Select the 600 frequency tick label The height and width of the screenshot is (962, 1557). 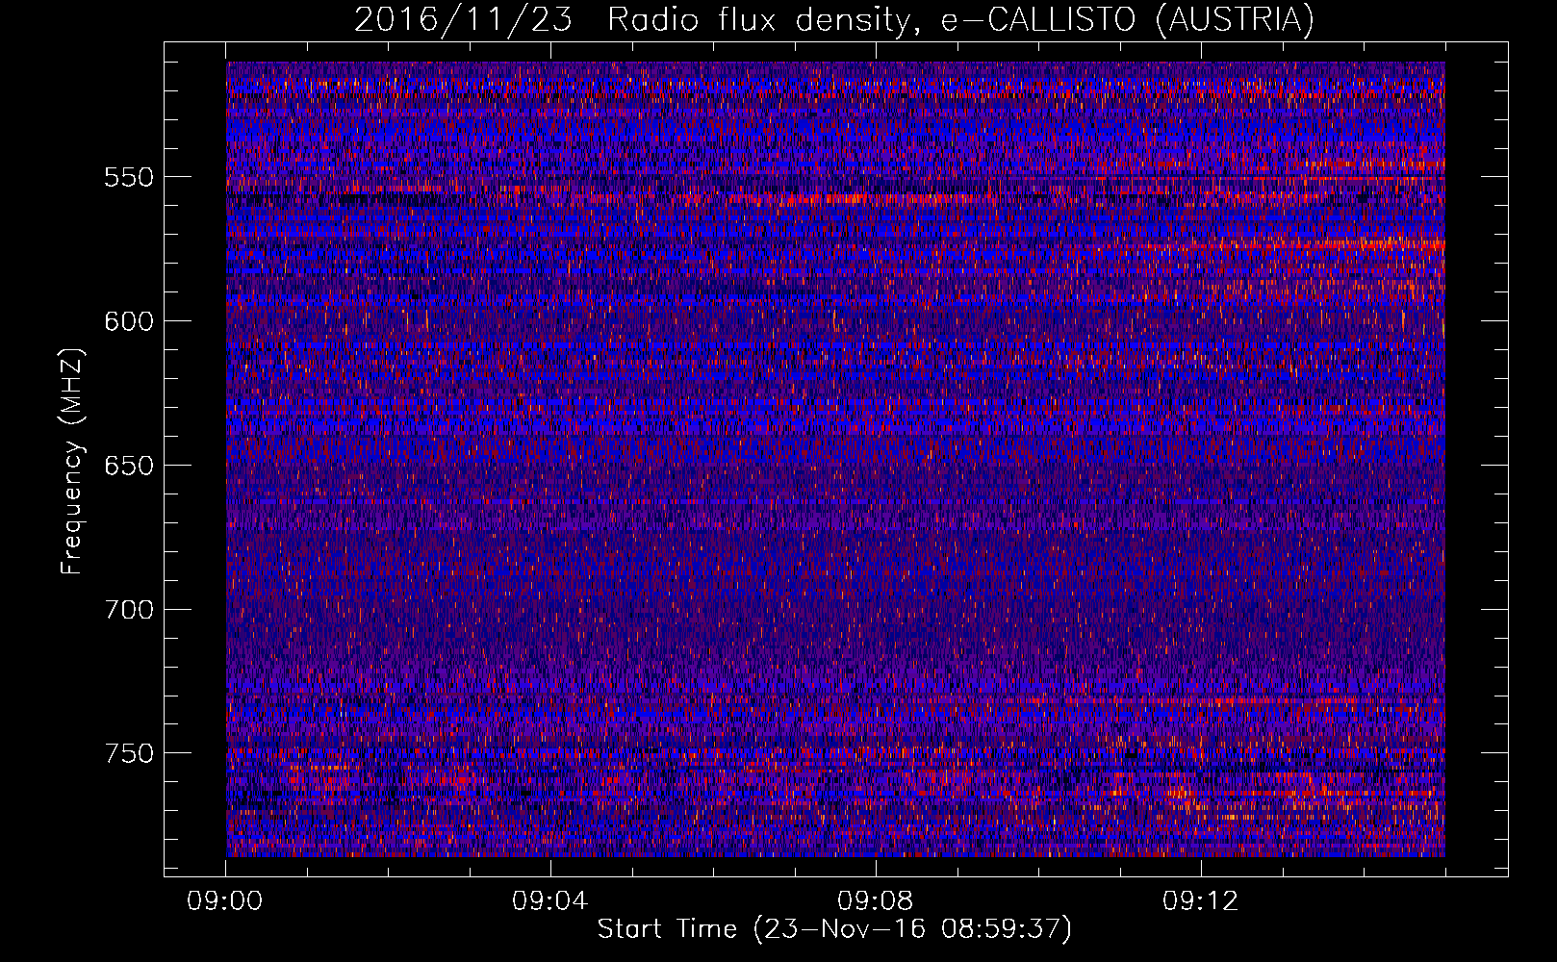tap(129, 321)
